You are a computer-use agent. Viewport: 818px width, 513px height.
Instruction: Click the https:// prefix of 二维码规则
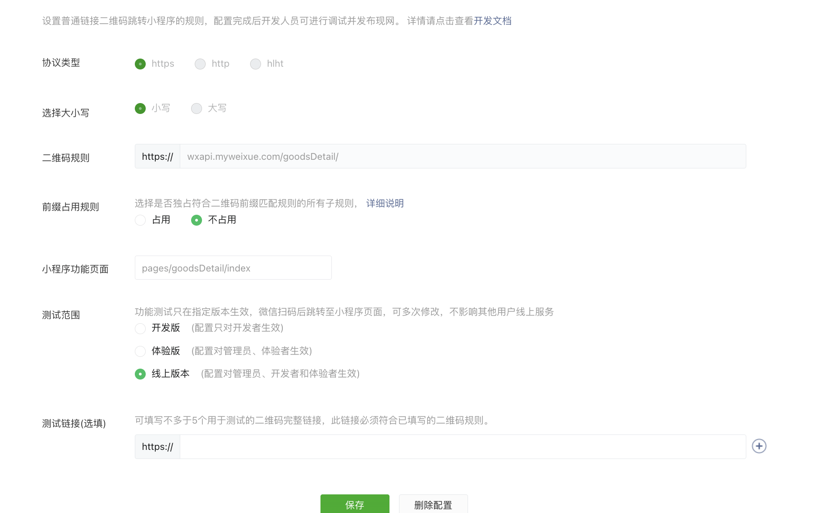coord(158,156)
